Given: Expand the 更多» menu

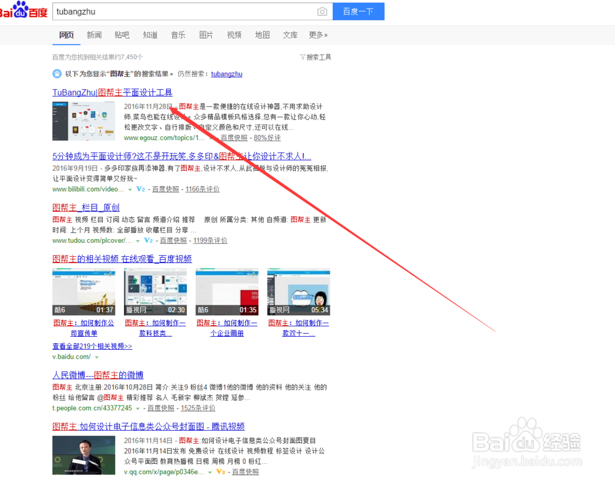Looking at the screenshot, I should (318, 35).
